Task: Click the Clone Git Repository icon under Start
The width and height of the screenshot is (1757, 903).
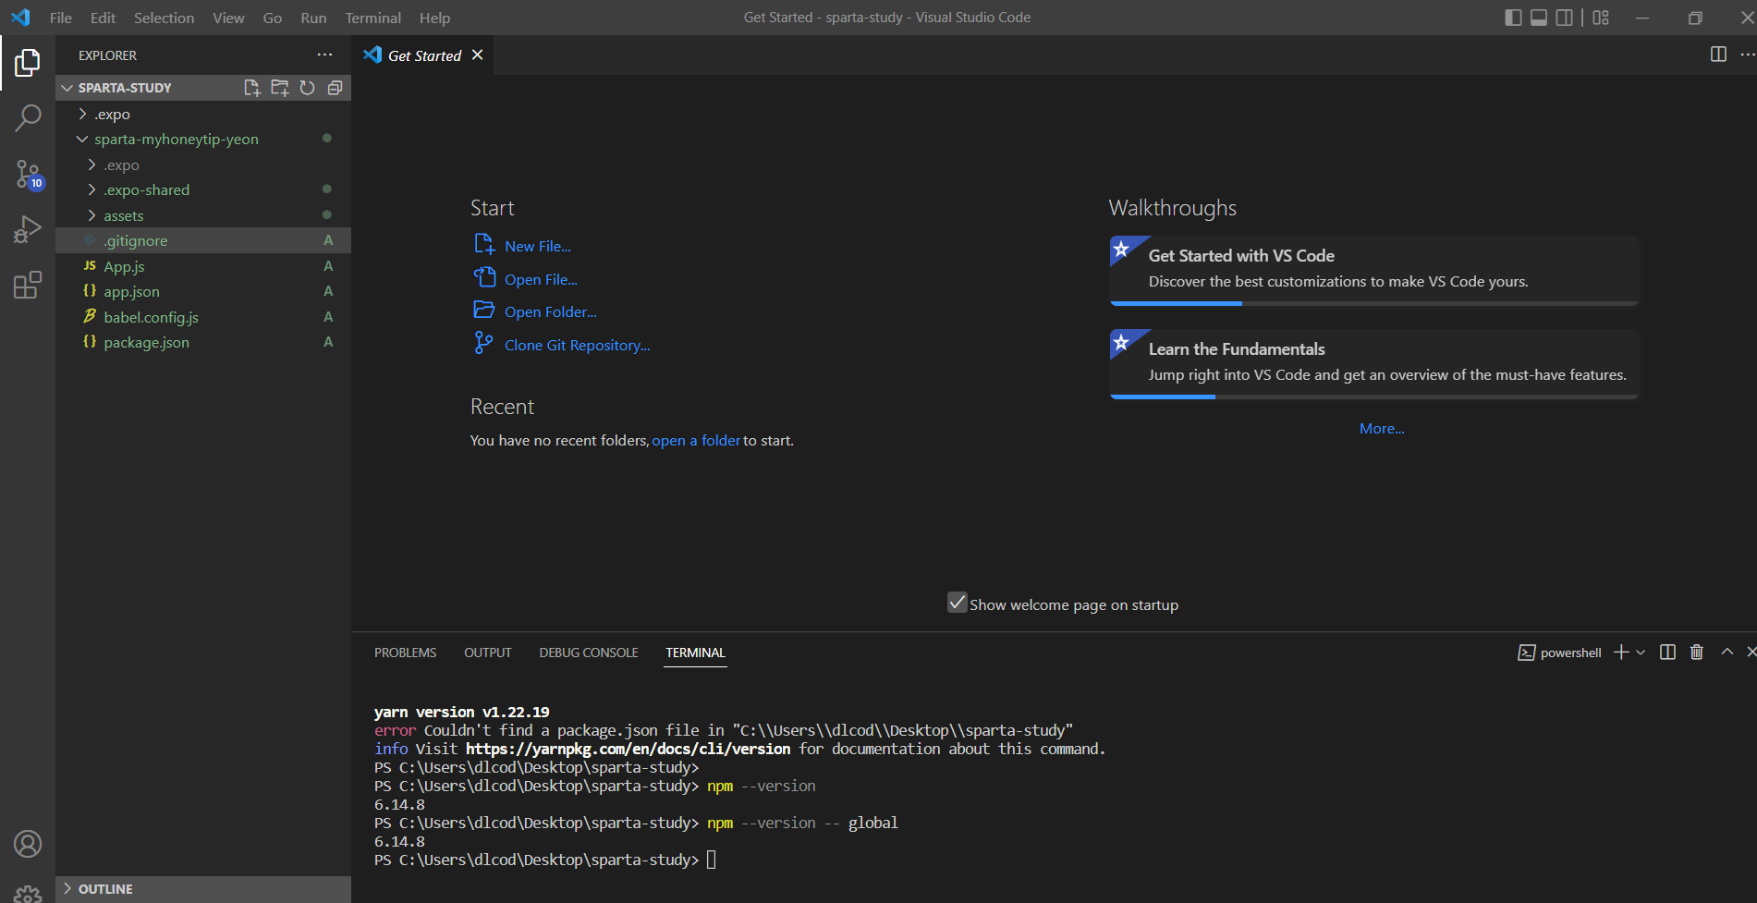Action: 483,343
